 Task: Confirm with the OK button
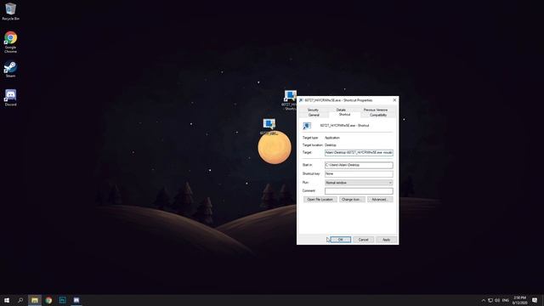tap(340, 240)
